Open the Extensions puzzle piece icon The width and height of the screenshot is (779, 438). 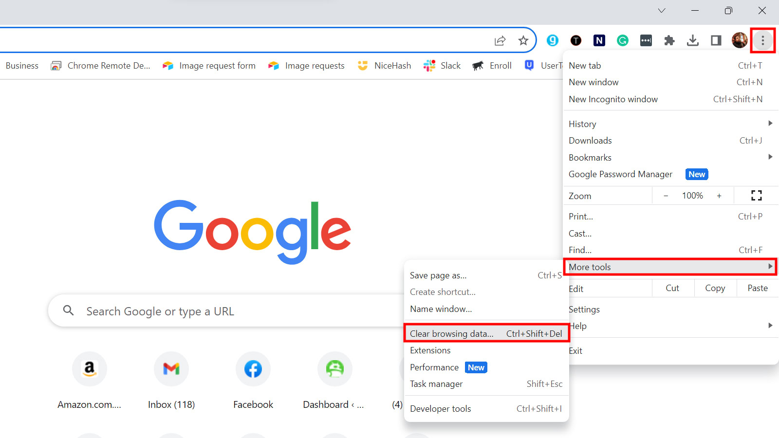click(669, 40)
